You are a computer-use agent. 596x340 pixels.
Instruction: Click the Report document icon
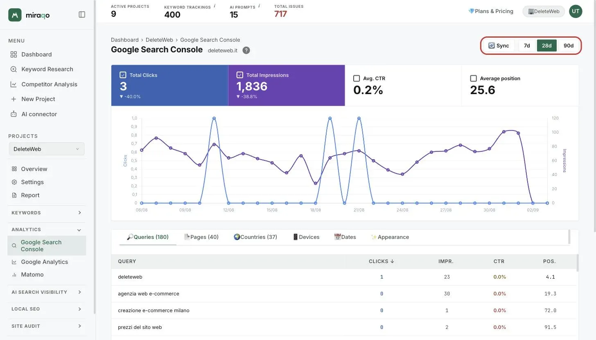pyautogui.click(x=14, y=195)
